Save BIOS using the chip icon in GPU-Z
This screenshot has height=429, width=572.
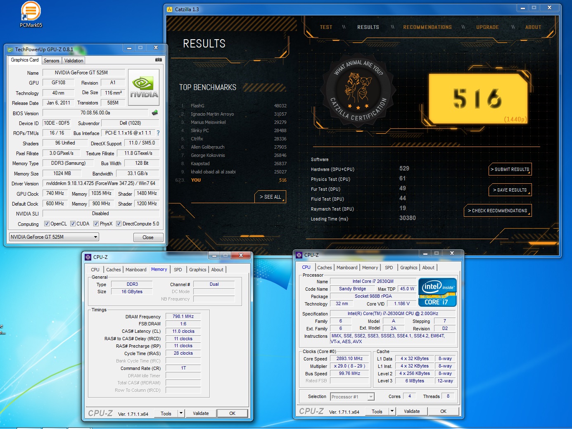click(155, 113)
